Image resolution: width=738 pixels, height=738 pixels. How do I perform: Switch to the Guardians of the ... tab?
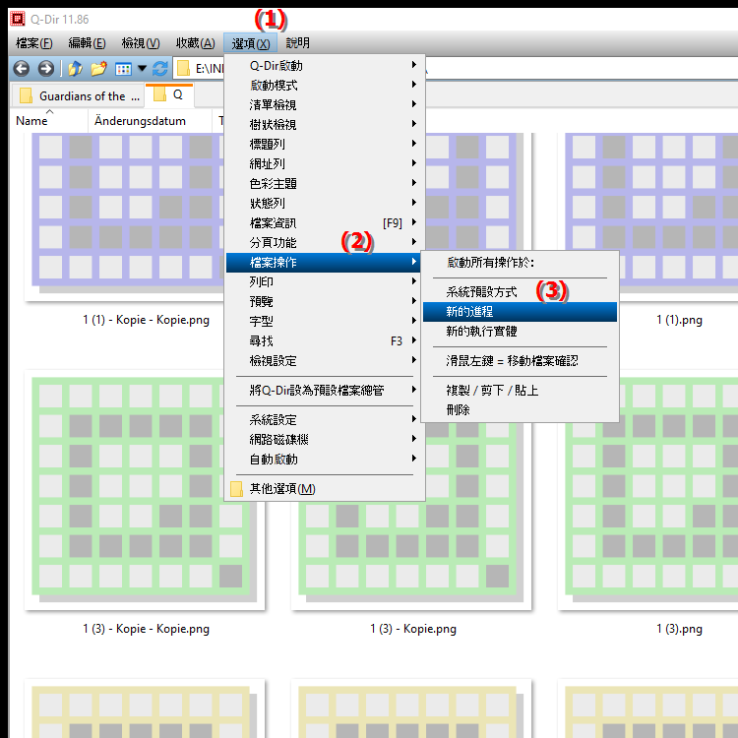[80, 96]
